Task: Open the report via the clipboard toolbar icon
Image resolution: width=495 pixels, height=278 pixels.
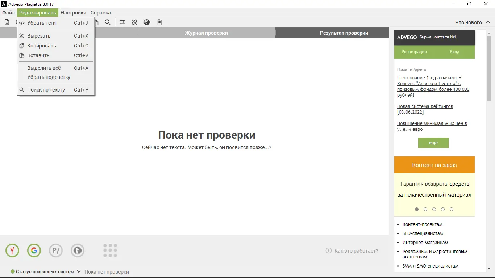Action: 159,22
